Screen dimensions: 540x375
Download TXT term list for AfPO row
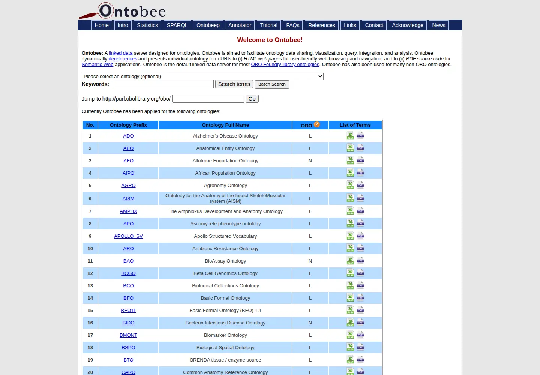click(360, 172)
